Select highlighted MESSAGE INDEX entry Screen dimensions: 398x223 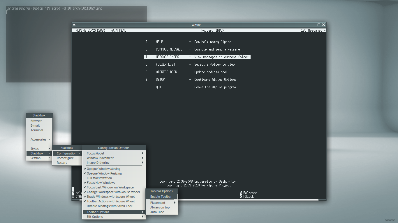(197, 57)
